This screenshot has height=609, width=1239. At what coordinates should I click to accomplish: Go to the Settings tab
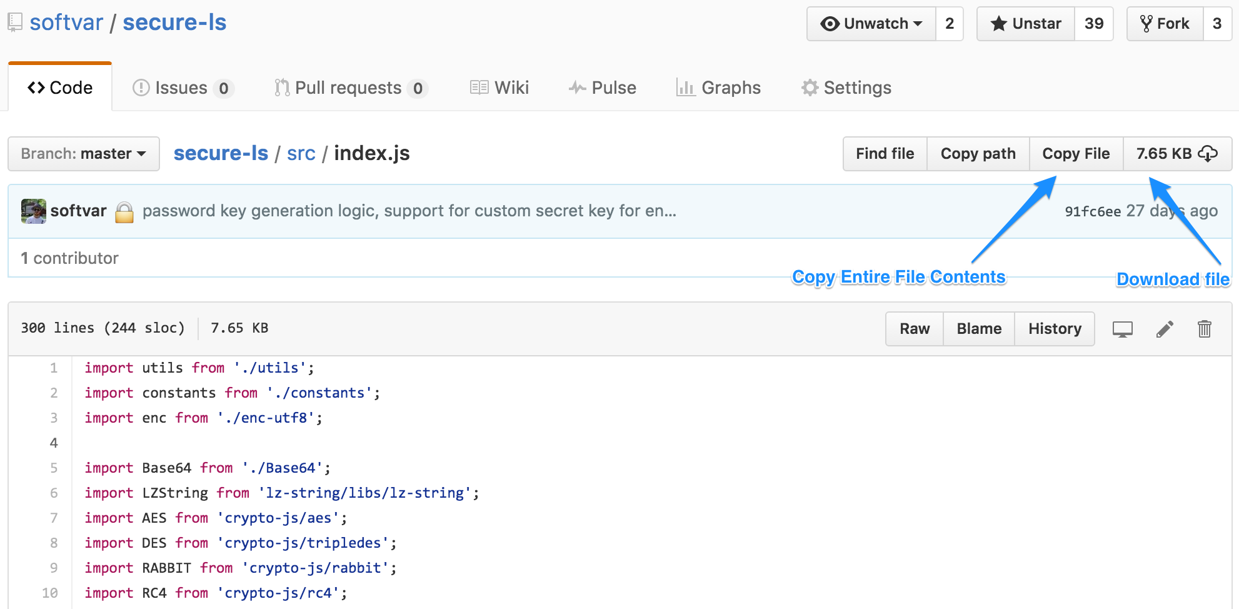pyautogui.click(x=846, y=88)
